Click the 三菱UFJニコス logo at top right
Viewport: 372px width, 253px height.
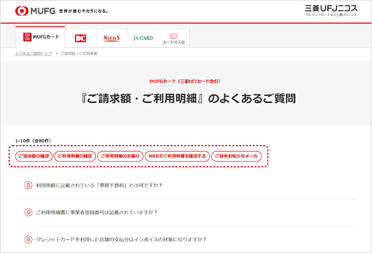(332, 10)
